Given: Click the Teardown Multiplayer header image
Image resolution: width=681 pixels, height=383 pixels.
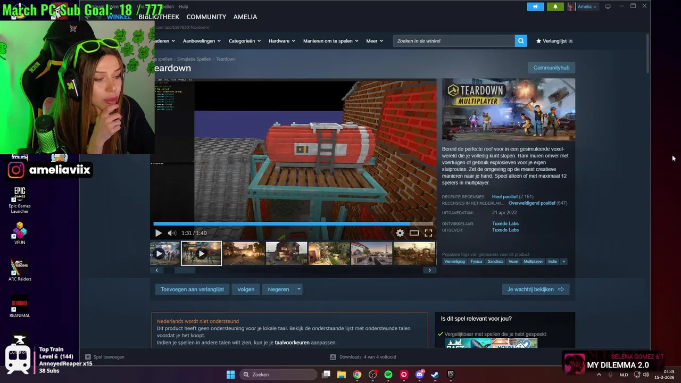Looking at the screenshot, I should tap(509, 110).
